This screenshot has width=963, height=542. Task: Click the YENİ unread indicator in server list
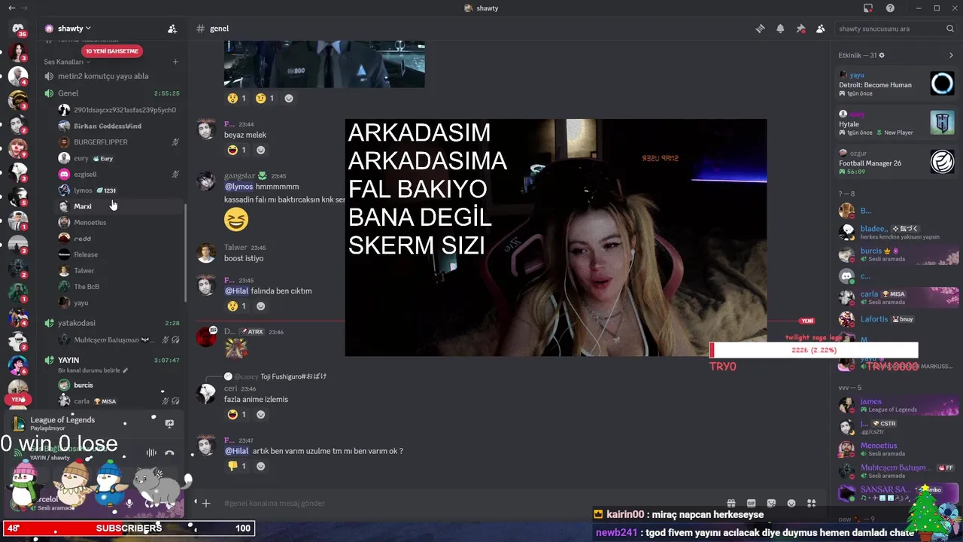[18, 400]
